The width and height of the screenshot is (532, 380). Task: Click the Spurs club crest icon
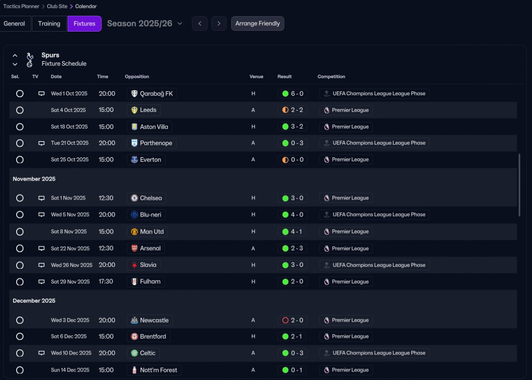point(30,59)
